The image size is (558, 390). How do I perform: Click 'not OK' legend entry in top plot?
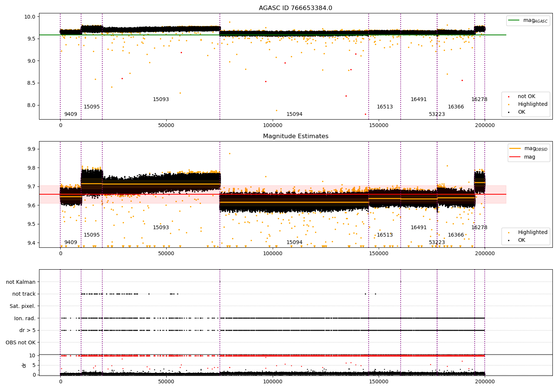(x=526, y=97)
